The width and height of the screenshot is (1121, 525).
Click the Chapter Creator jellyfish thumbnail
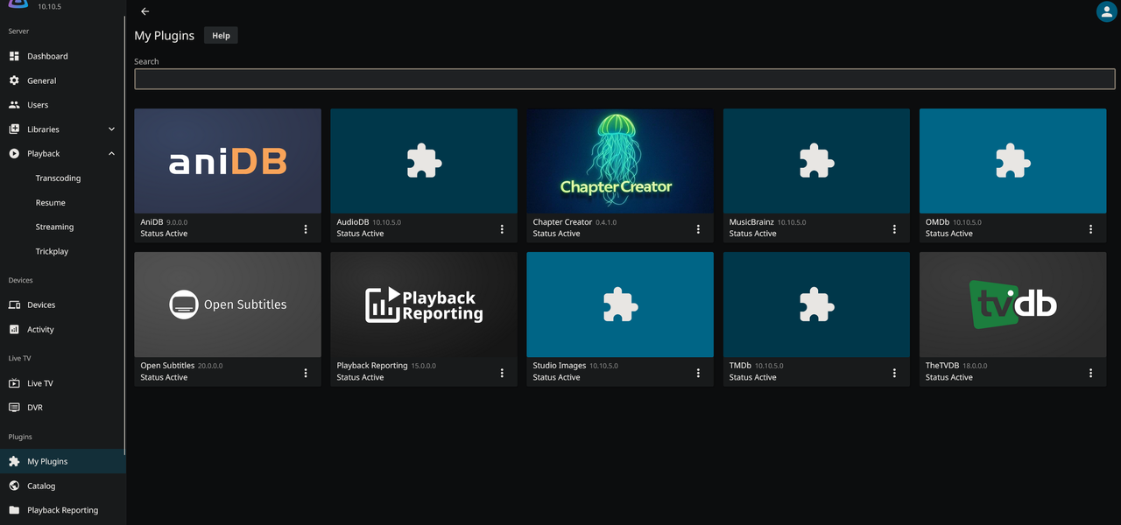point(620,161)
